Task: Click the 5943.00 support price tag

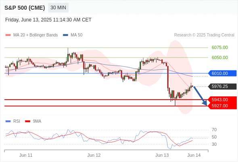Action: coord(222,100)
